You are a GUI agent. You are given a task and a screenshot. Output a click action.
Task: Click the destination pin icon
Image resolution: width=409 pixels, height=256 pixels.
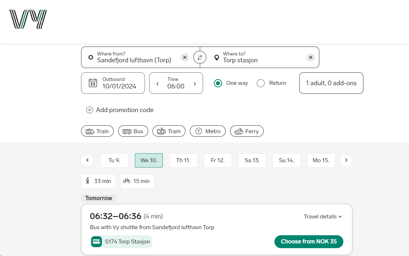(216, 58)
